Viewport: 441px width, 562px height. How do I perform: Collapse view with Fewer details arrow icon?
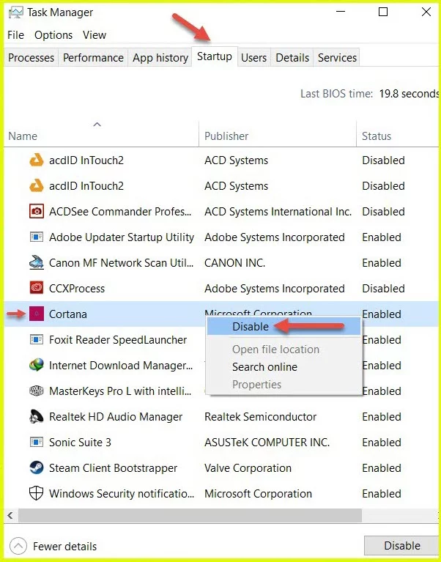tap(18, 546)
